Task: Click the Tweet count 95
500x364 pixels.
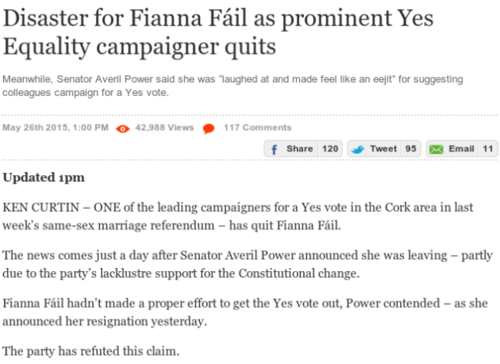Action: point(411,149)
